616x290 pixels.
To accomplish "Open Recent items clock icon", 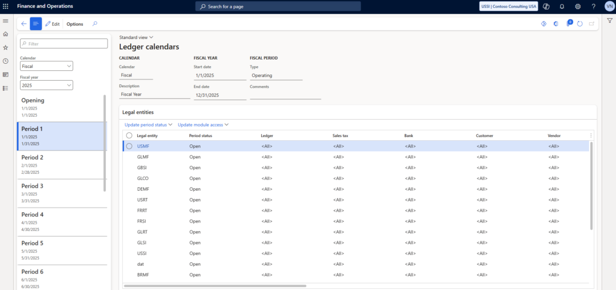I will [5, 61].
